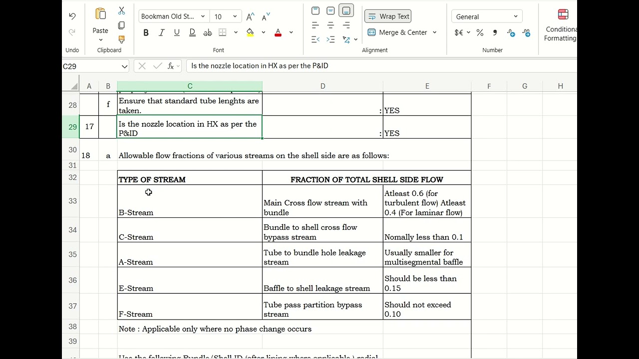Expand Merge & Center options arrow
Screen dimensions: 639x359
coord(434,32)
